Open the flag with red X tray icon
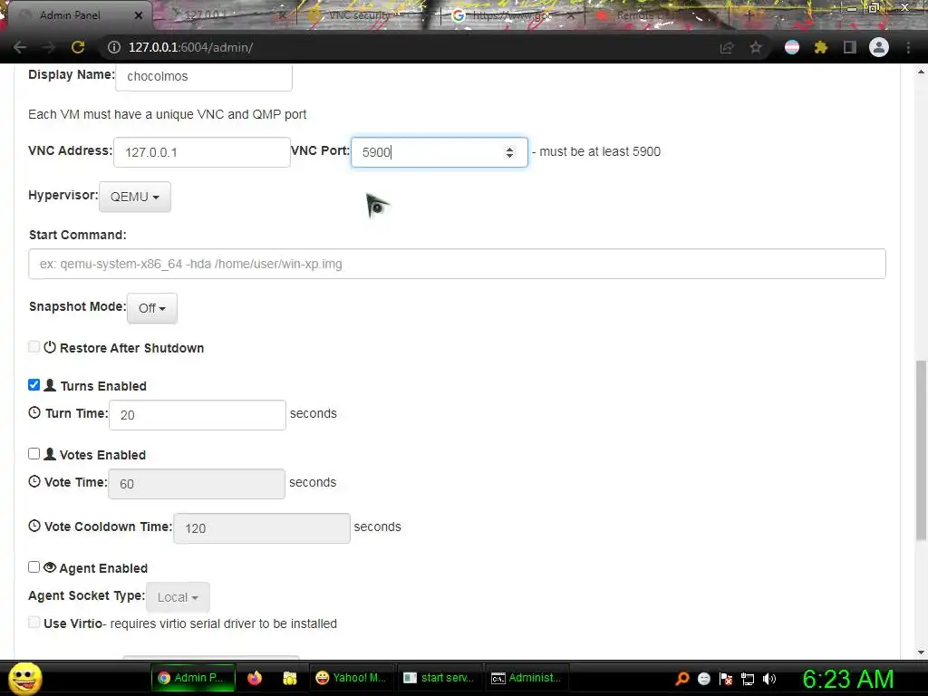This screenshot has width=928, height=696. pos(726,679)
